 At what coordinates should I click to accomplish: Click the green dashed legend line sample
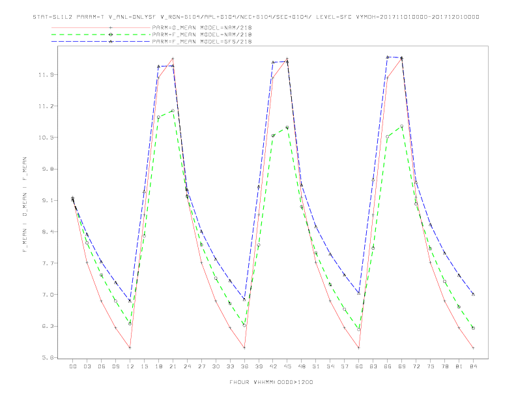[101, 35]
